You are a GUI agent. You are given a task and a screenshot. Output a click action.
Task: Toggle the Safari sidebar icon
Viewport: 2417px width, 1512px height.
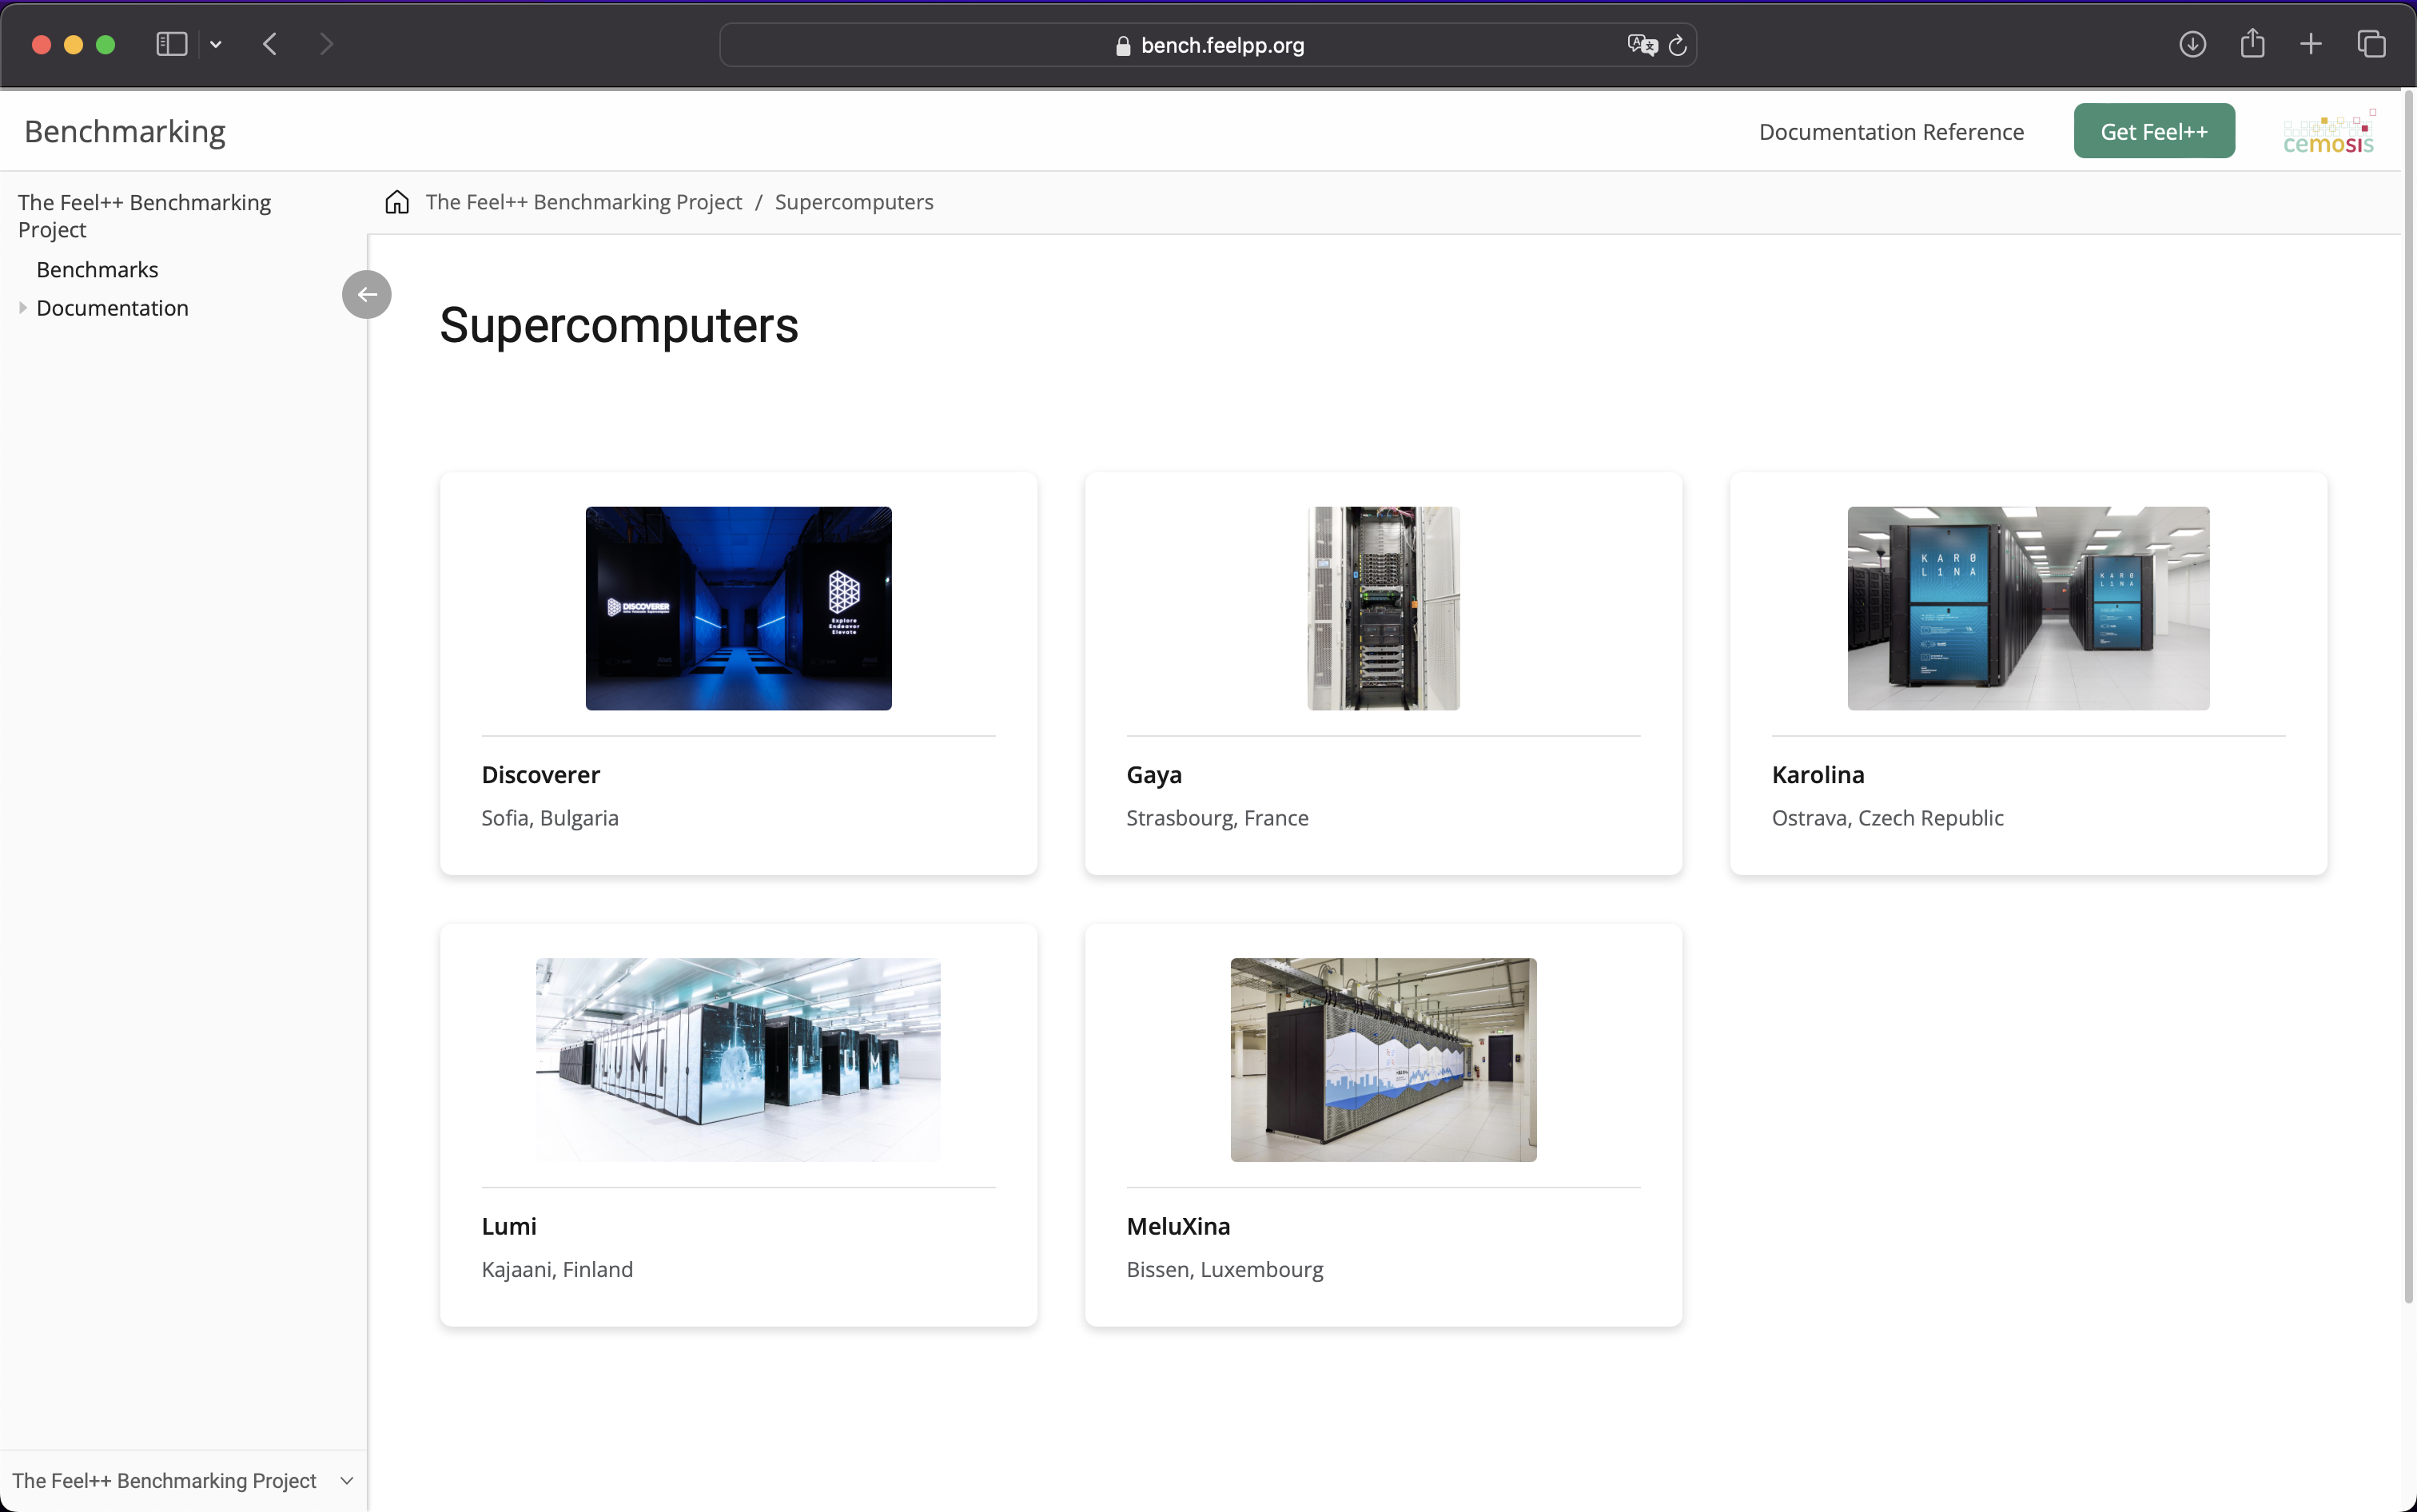(x=170, y=44)
